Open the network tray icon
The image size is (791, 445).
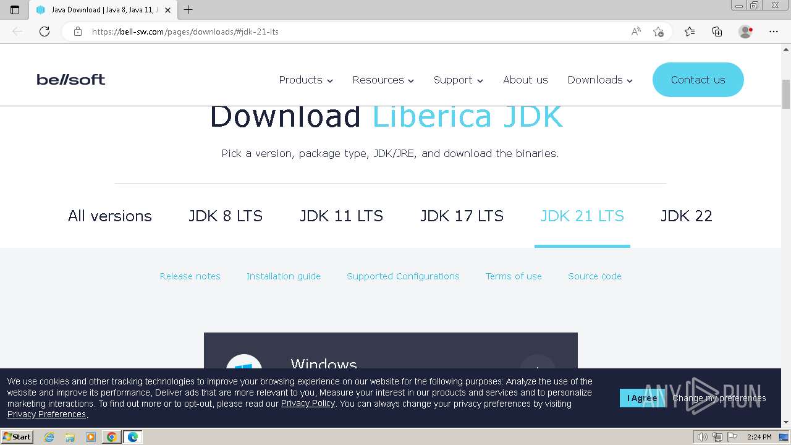pos(717,437)
